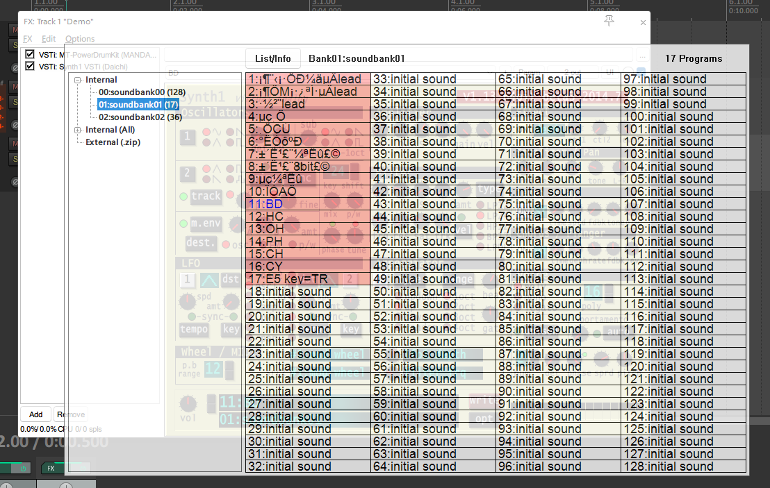Viewport: 770px width, 488px height.
Task: Select program 120:initial sound
Action: (x=684, y=367)
